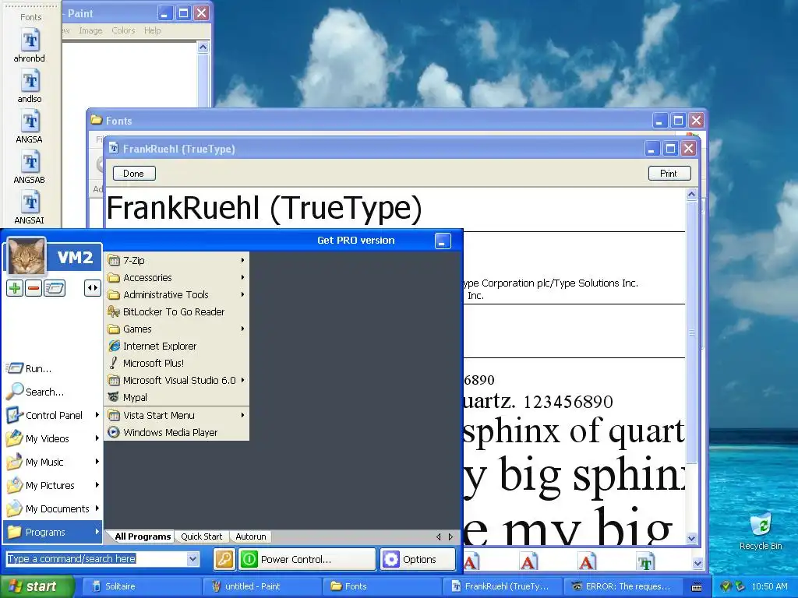
Task: Click the command/search input field
Action: pyautogui.click(x=97, y=559)
